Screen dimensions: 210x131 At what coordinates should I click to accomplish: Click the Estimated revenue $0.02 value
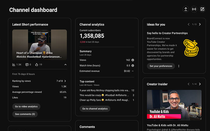(127, 71)
